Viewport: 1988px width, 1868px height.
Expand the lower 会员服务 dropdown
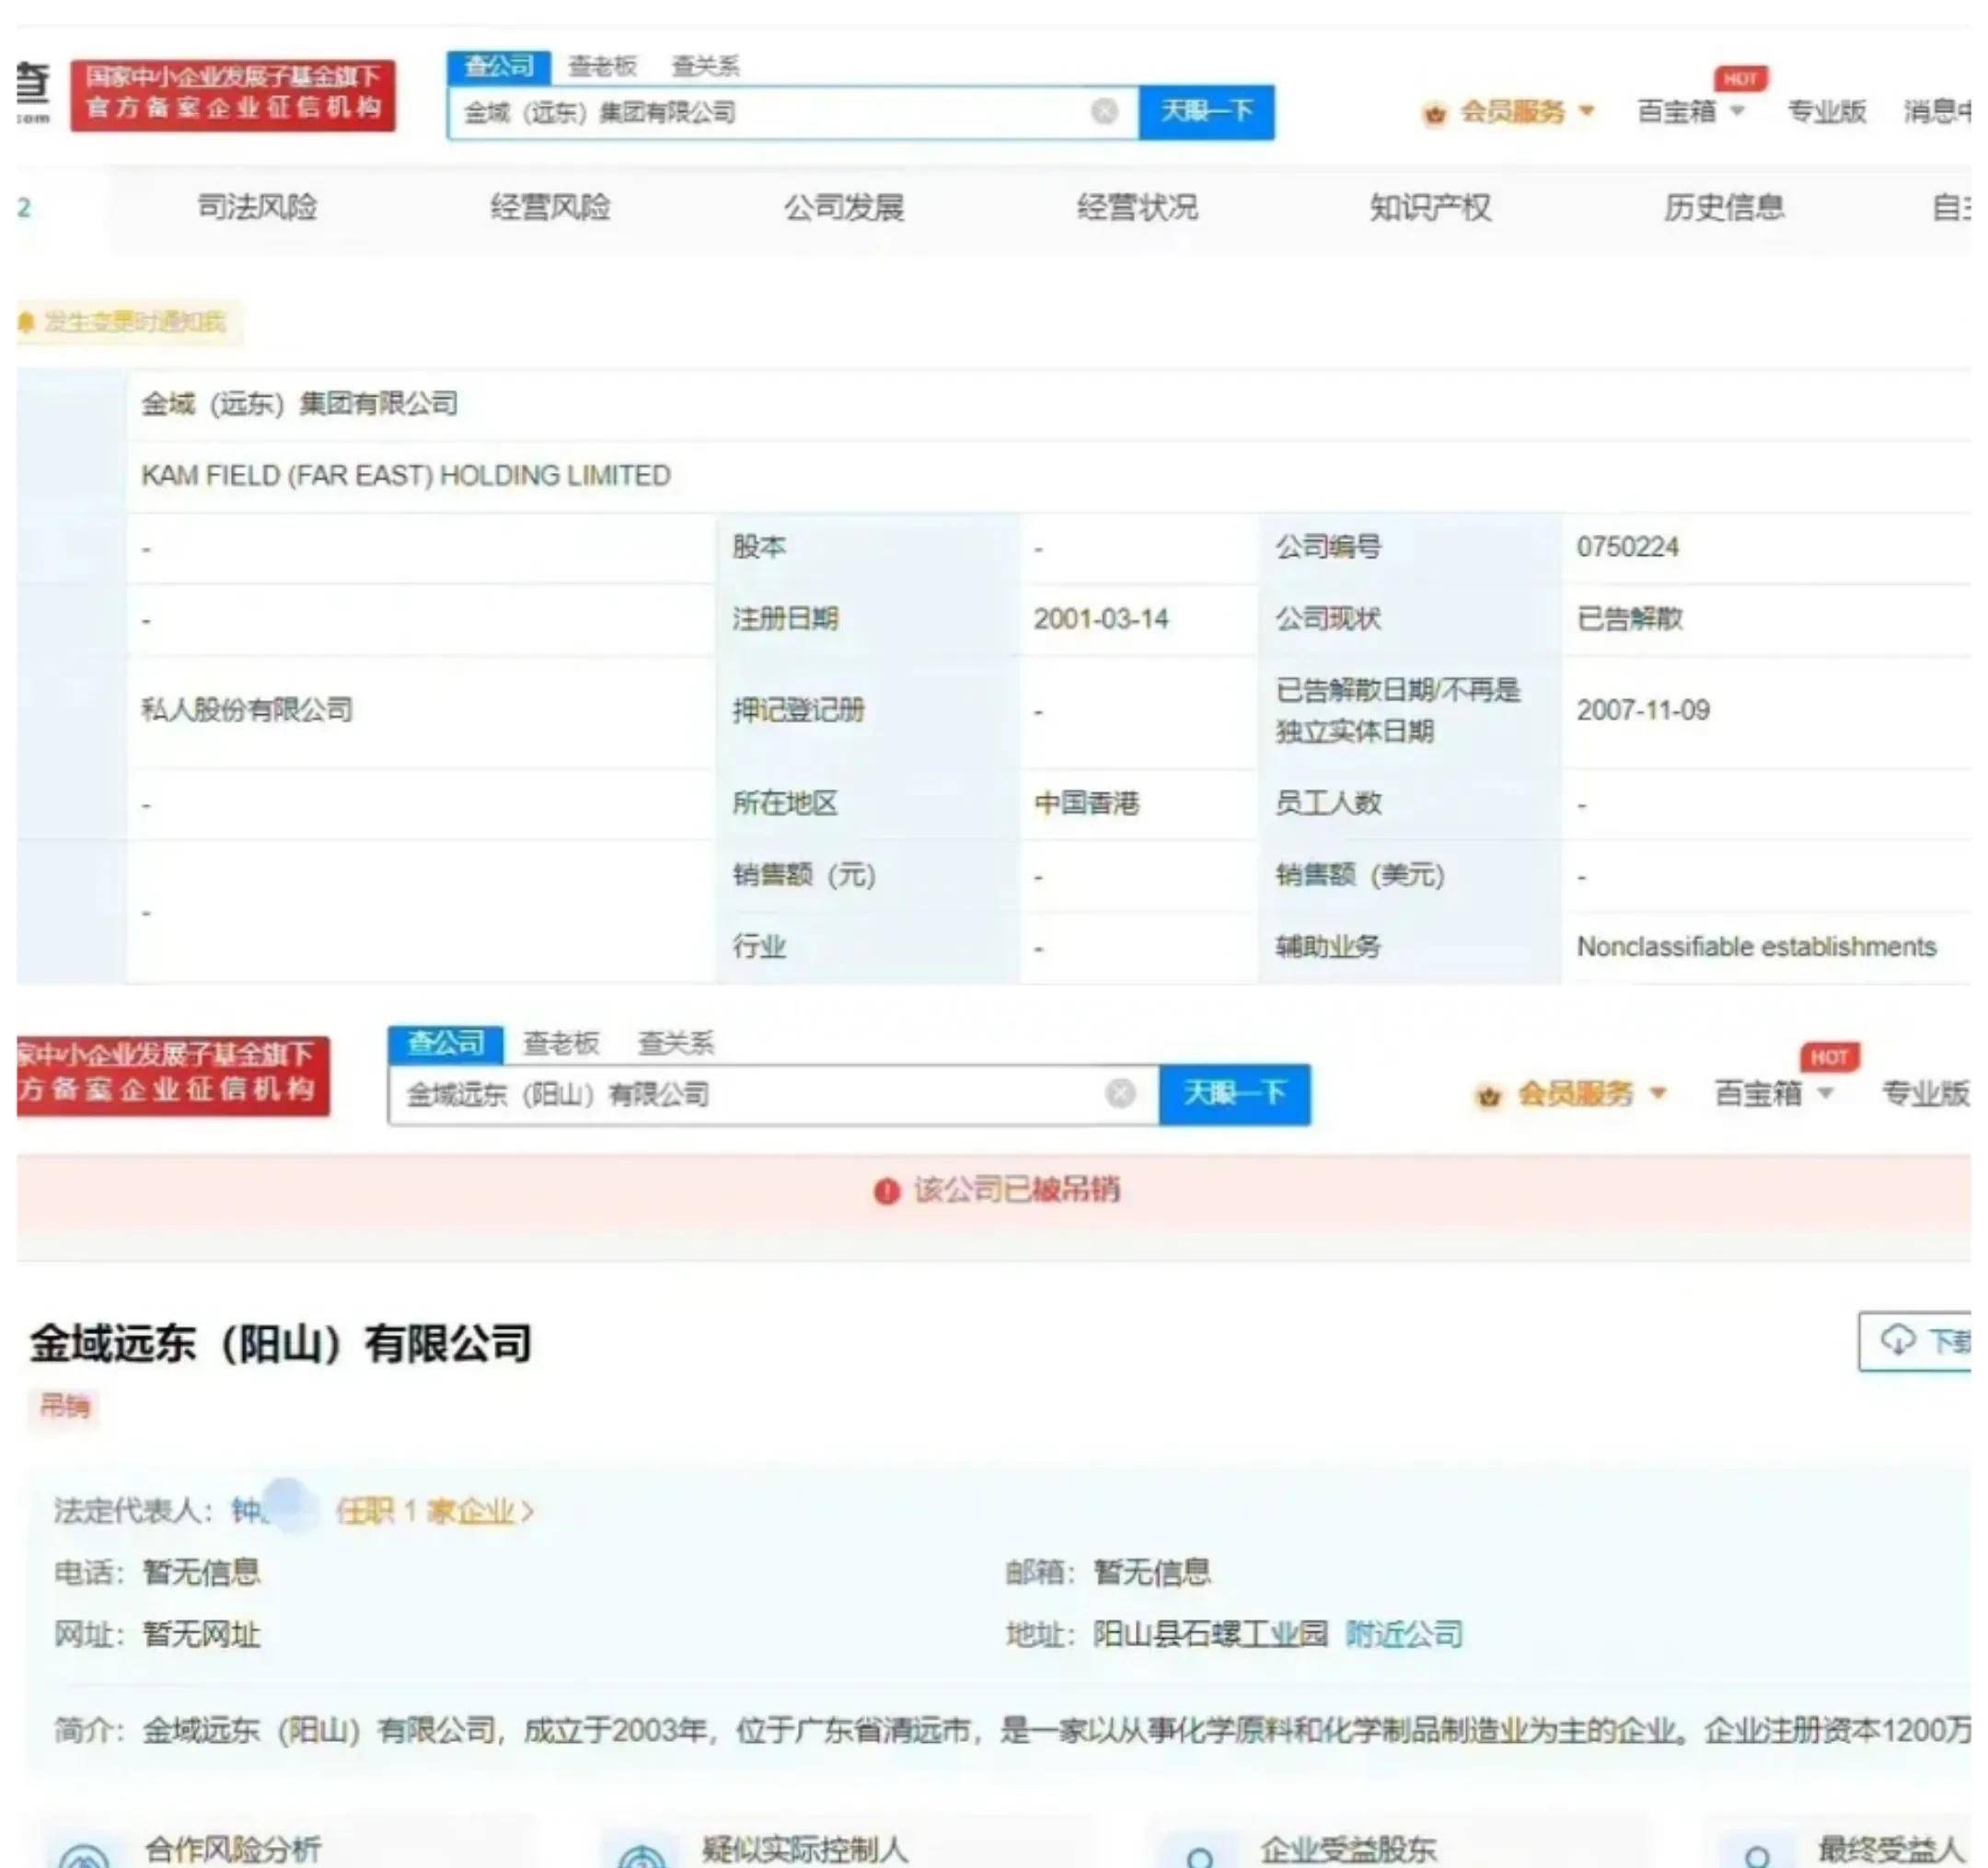(x=1657, y=1093)
